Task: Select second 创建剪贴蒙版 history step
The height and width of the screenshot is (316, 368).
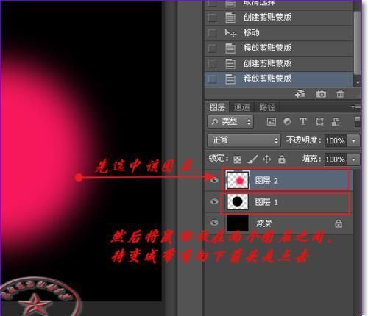Action: 279,63
